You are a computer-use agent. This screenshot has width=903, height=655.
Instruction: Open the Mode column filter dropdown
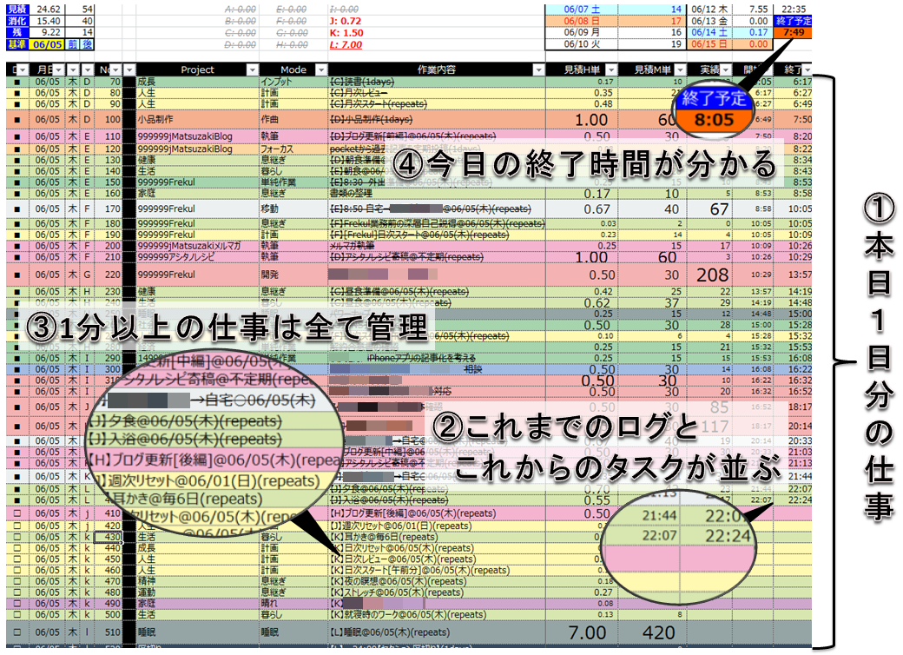click(x=323, y=69)
